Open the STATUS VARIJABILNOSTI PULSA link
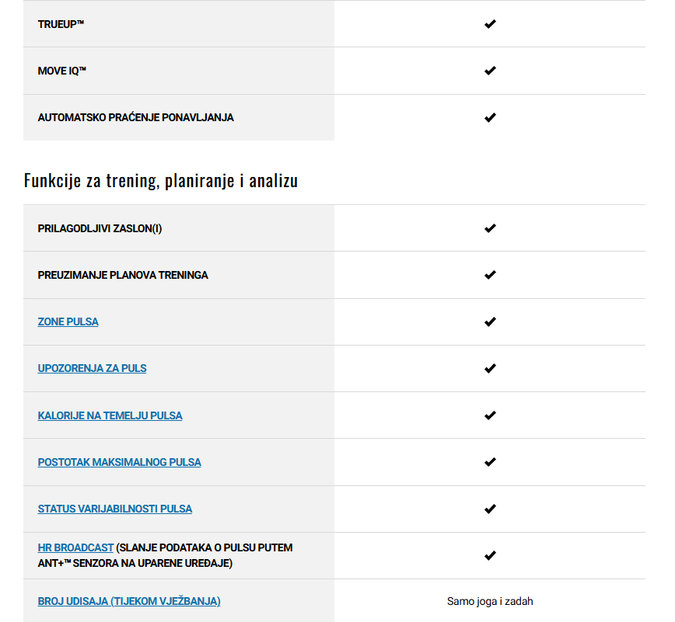 (x=114, y=509)
